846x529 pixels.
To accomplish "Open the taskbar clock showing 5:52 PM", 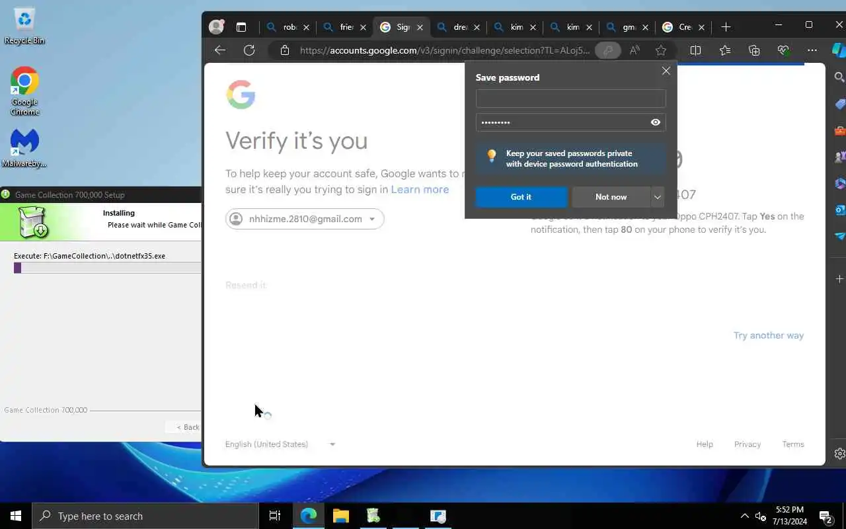I will coord(789,516).
